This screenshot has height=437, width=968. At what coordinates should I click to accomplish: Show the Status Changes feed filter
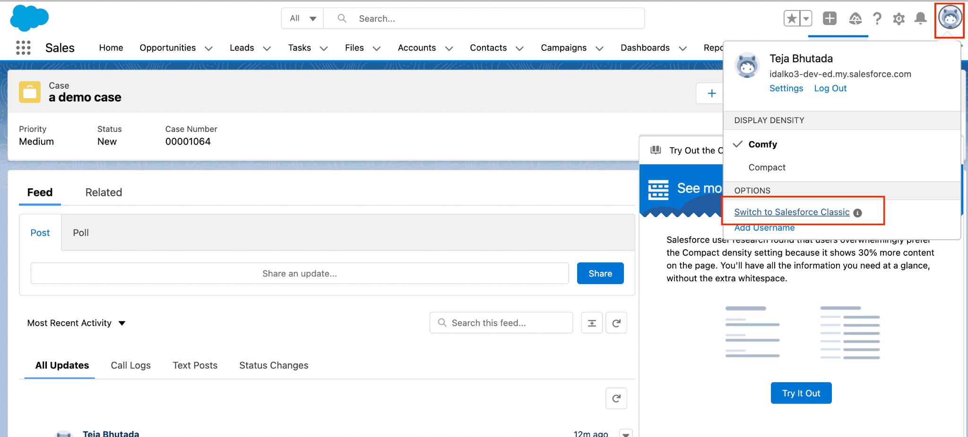click(274, 365)
